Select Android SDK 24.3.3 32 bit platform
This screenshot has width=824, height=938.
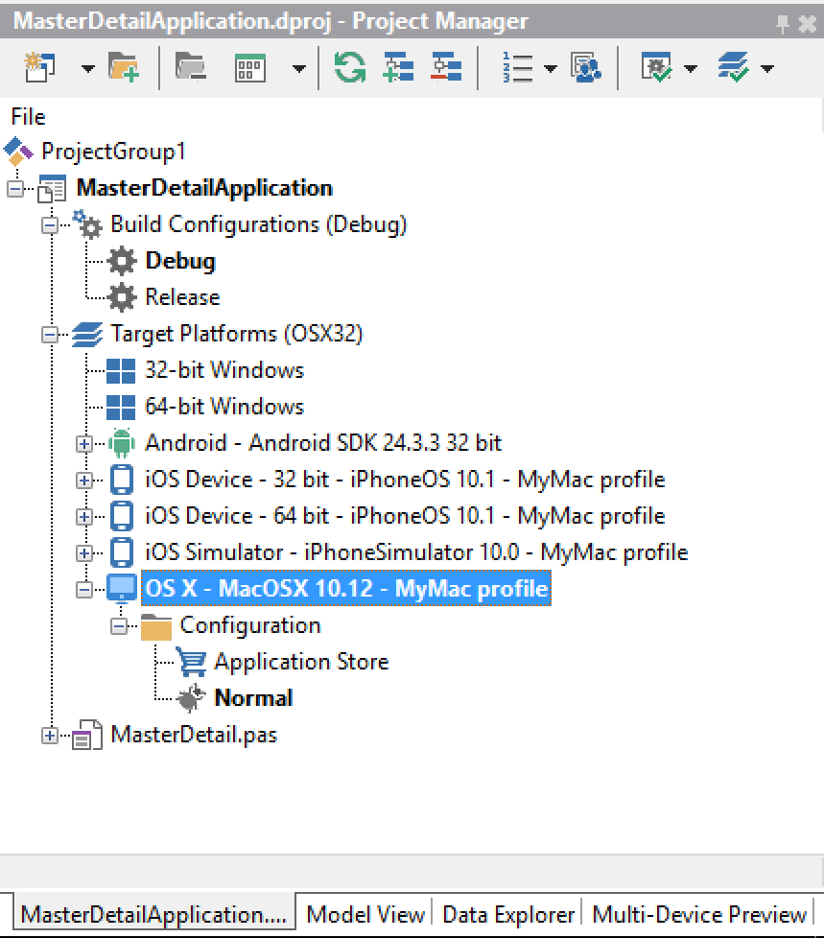pos(323,443)
